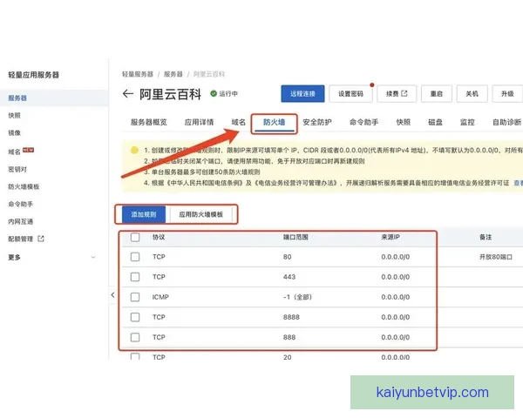This screenshot has height=418, width=523.
Task: Click the 重启 button
Action: (x=437, y=94)
